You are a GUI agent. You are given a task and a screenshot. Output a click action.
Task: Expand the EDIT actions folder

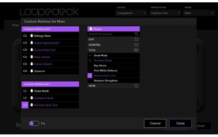[x=114, y=39]
